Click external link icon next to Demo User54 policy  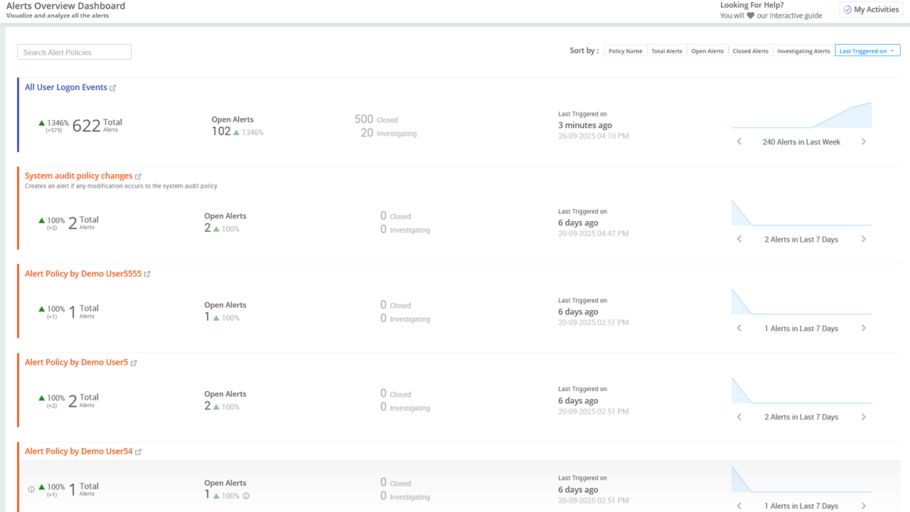tap(139, 451)
